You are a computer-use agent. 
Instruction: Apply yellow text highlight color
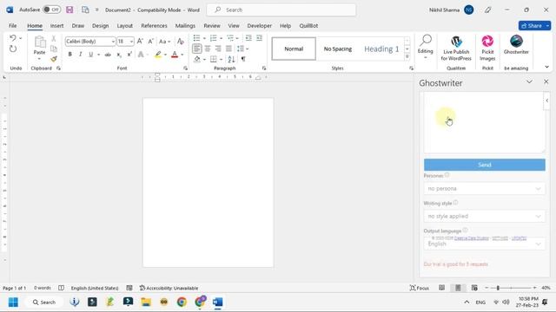[158, 55]
